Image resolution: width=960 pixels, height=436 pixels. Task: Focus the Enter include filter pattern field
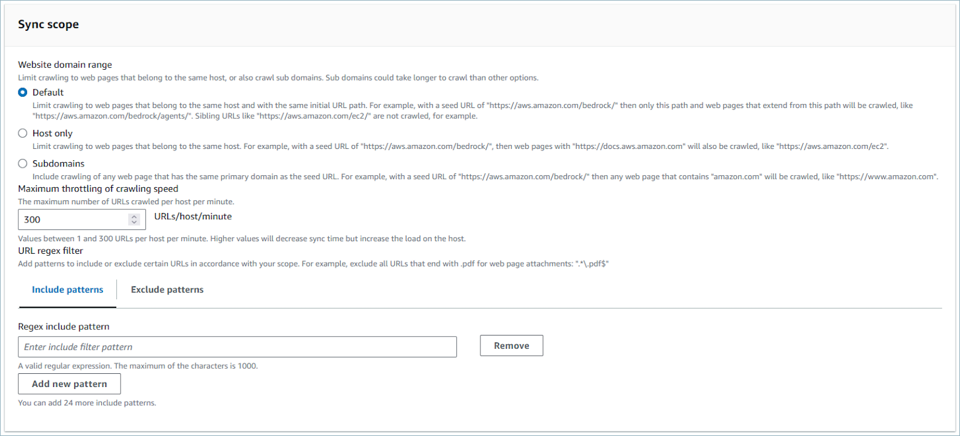tap(238, 347)
